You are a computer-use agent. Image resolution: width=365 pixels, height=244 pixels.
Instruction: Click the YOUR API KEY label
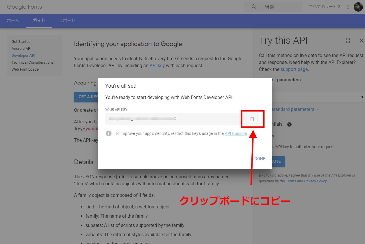point(116,110)
